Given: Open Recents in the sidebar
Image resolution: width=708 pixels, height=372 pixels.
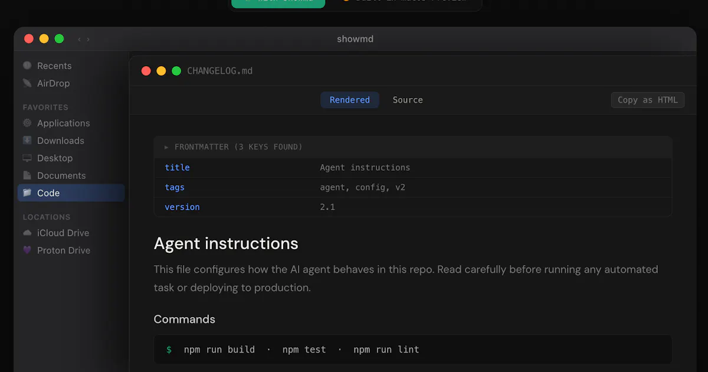Looking at the screenshot, I should (54, 66).
